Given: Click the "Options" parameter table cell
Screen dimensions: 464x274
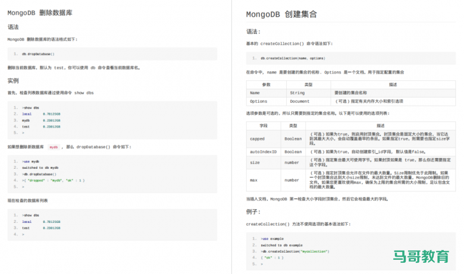Looking at the screenshot, I should click(x=258, y=101).
